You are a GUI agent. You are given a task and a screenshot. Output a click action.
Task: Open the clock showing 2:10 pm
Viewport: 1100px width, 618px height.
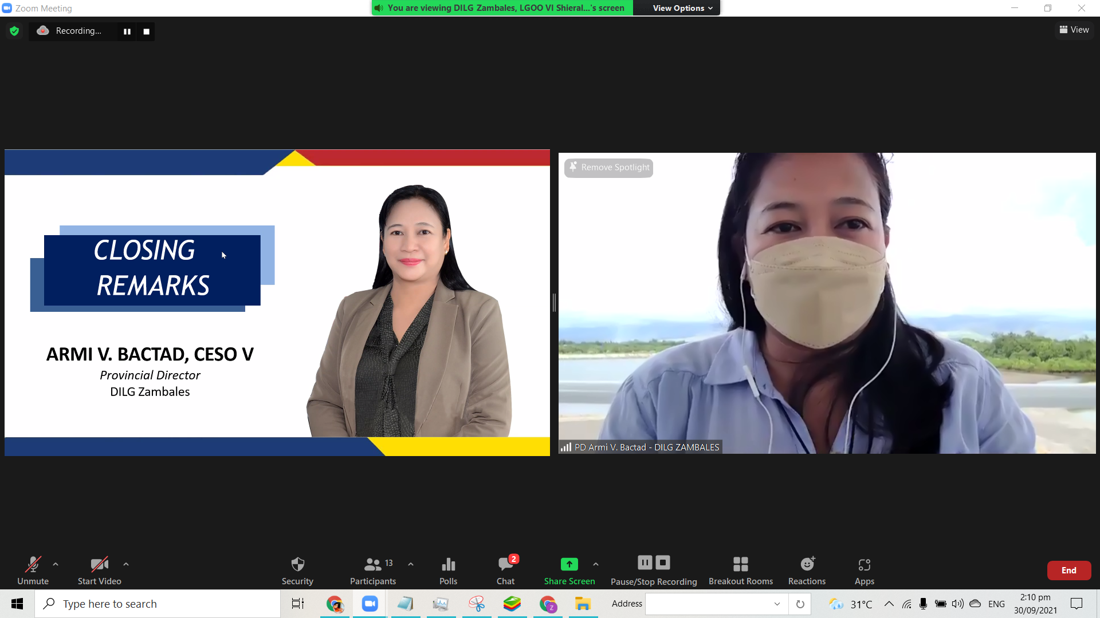(x=1035, y=604)
